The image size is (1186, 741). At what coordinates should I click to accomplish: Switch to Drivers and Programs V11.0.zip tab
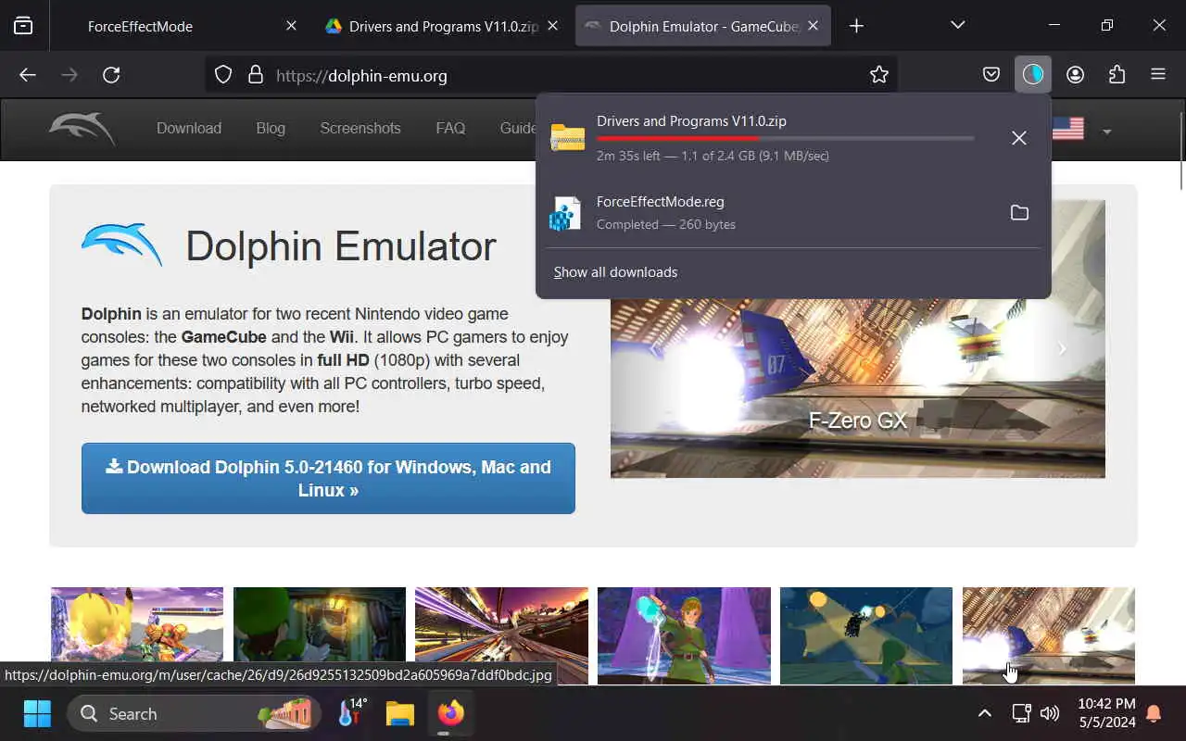coord(442,26)
